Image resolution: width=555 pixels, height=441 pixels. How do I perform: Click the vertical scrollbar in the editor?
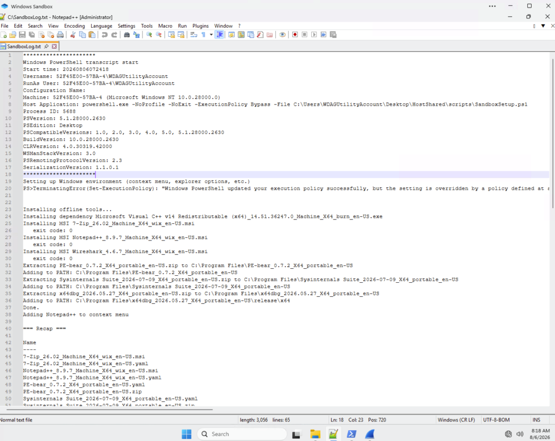coord(552,133)
